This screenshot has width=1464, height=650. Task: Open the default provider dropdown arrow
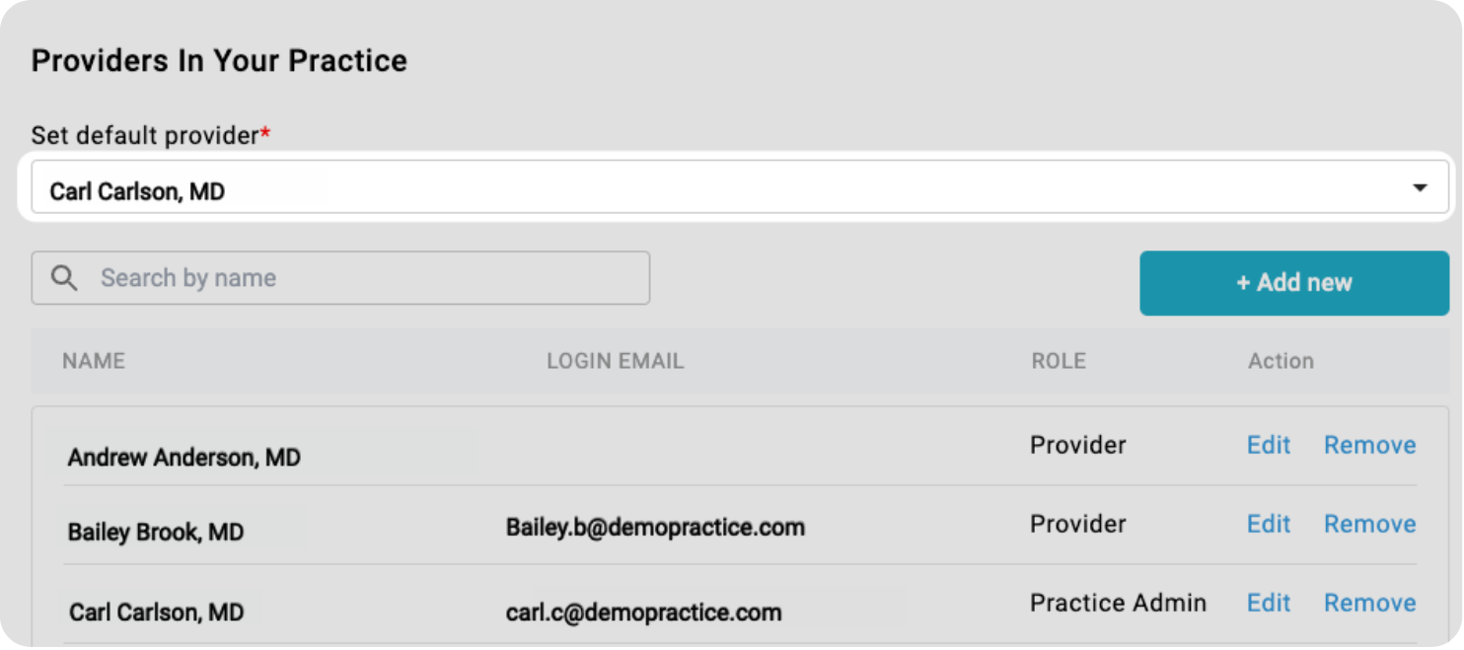(1420, 187)
